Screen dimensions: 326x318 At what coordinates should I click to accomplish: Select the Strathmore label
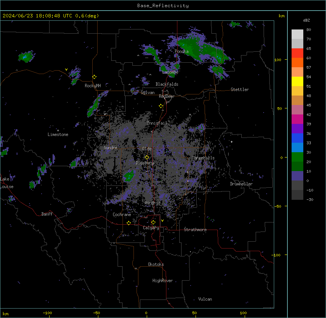click(195, 230)
